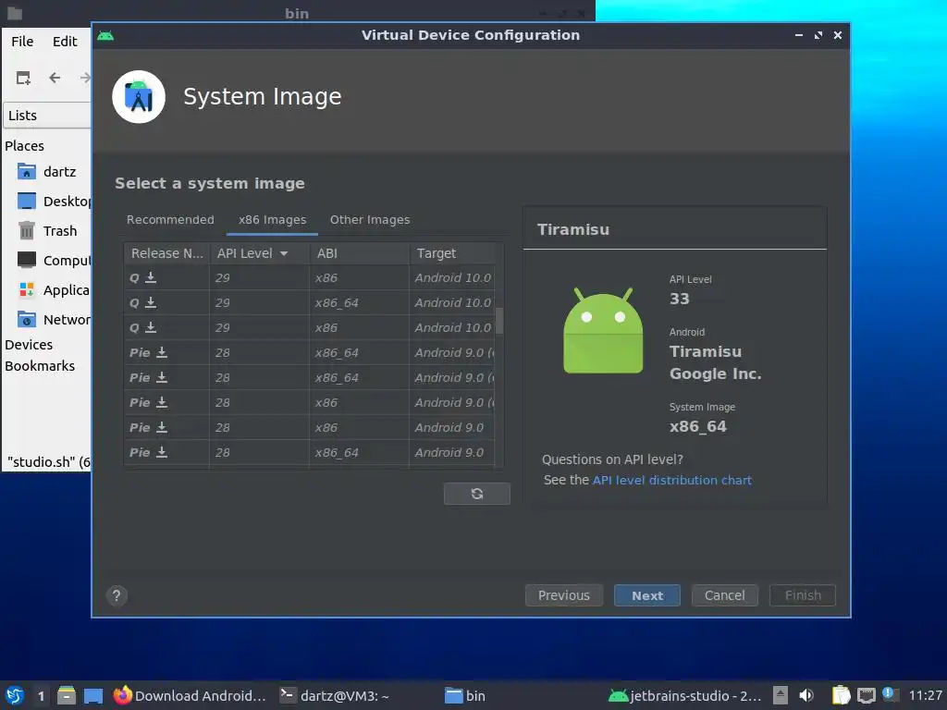The image size is (947, 710).
Task: Open the help question mark button
Action: 117,596
